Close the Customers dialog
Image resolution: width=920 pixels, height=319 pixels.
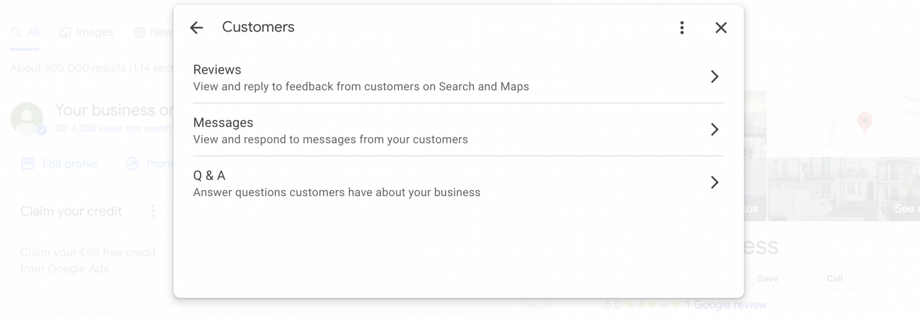point(721,28)
